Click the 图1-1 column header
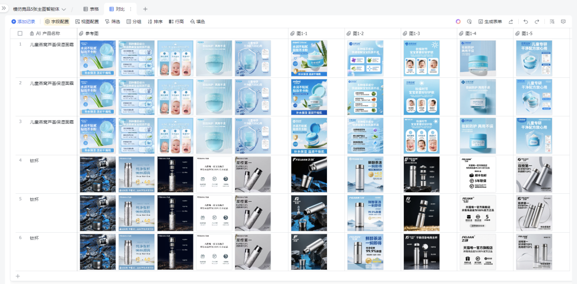Screen dimensions: 577x284 316,34
